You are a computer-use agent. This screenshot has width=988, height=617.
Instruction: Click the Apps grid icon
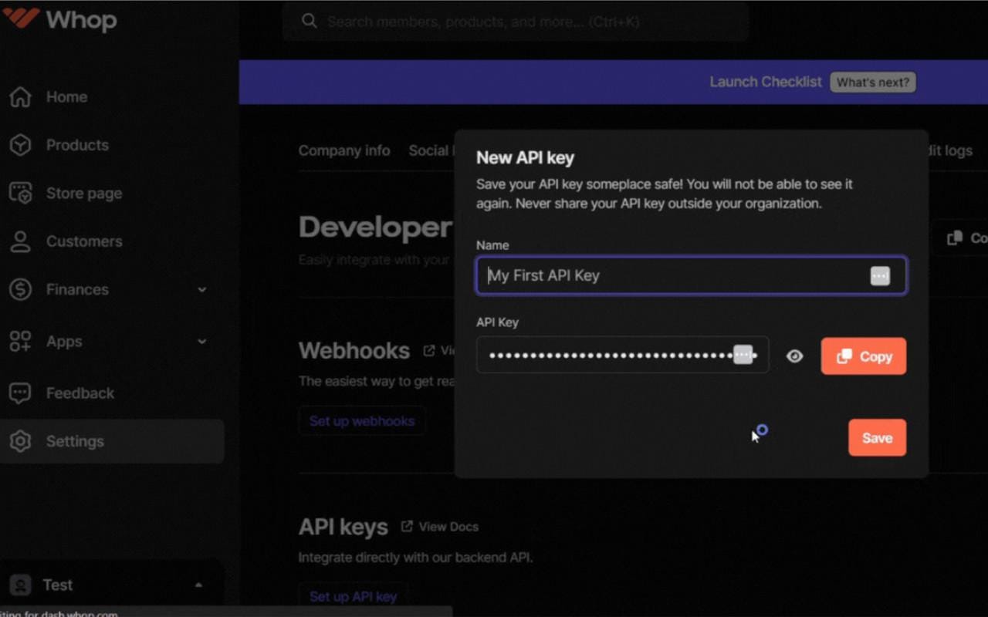pos(21,341)
